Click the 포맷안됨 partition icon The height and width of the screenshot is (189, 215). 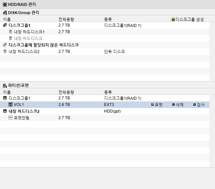point(11,117)
